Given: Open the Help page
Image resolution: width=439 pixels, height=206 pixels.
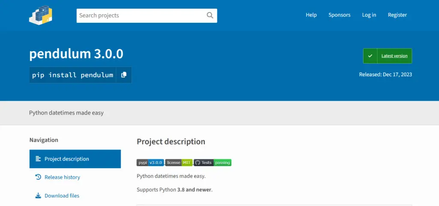Looking at the screenshot, I should [x=311, y=15].
